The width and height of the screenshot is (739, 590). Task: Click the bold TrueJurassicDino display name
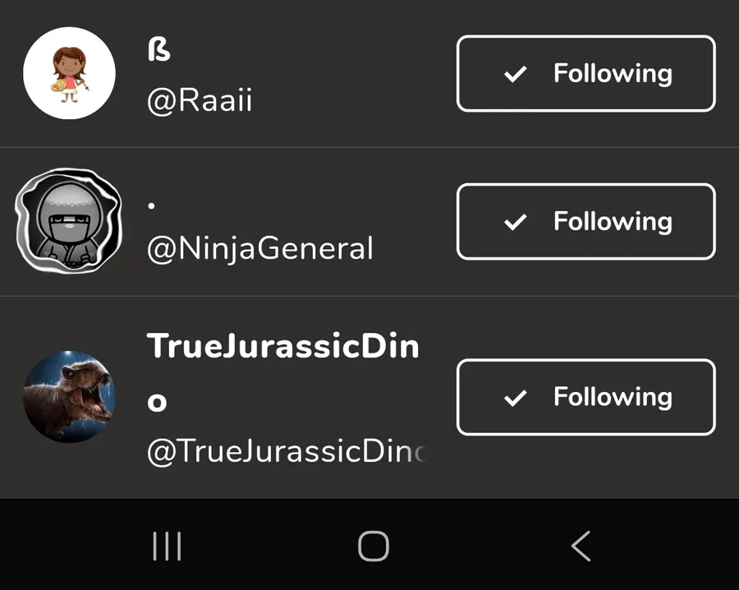pyautogui.click(x=282, y=348)
